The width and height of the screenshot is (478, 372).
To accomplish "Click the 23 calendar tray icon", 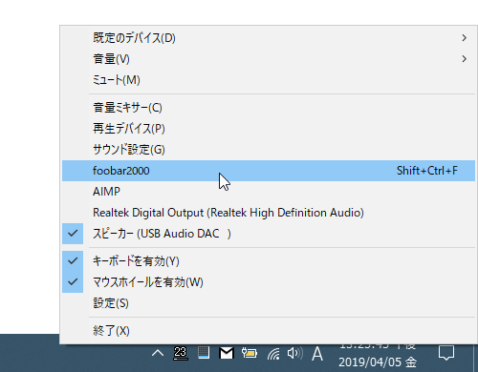I will pos(181,353).
